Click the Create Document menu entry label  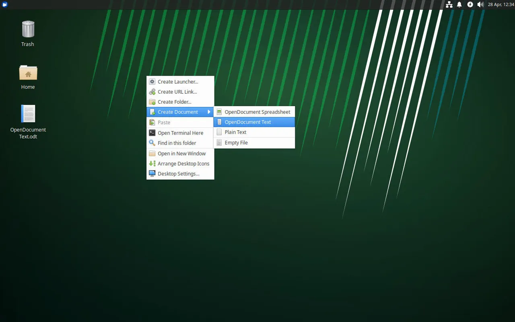178,112
